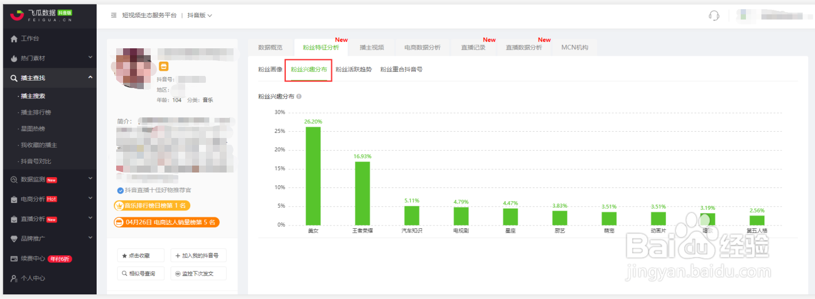815x299 pixels.
Task: Click the orange shop badge under profile name
Action: 164,67
